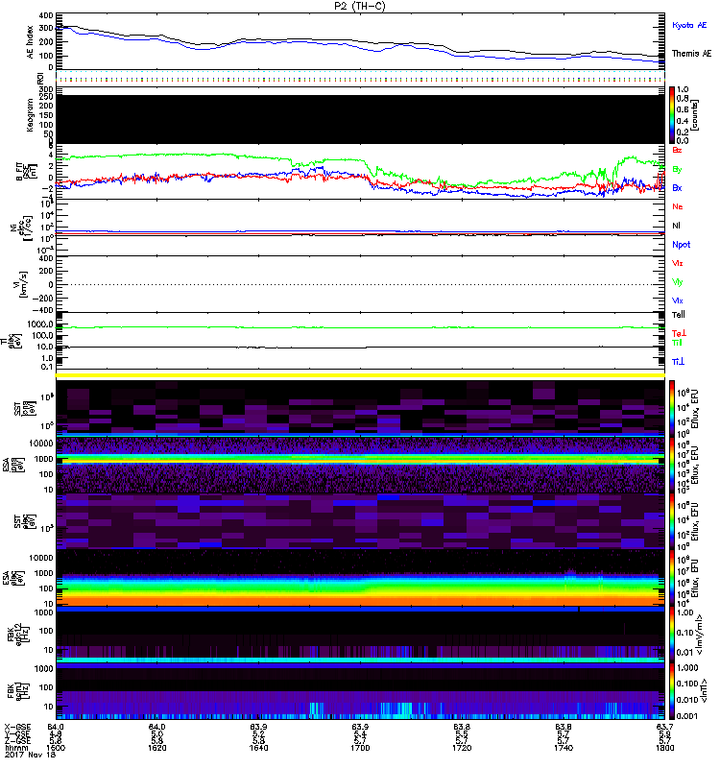Click the SST electron Eflux color bar

(x=672, y=521)
